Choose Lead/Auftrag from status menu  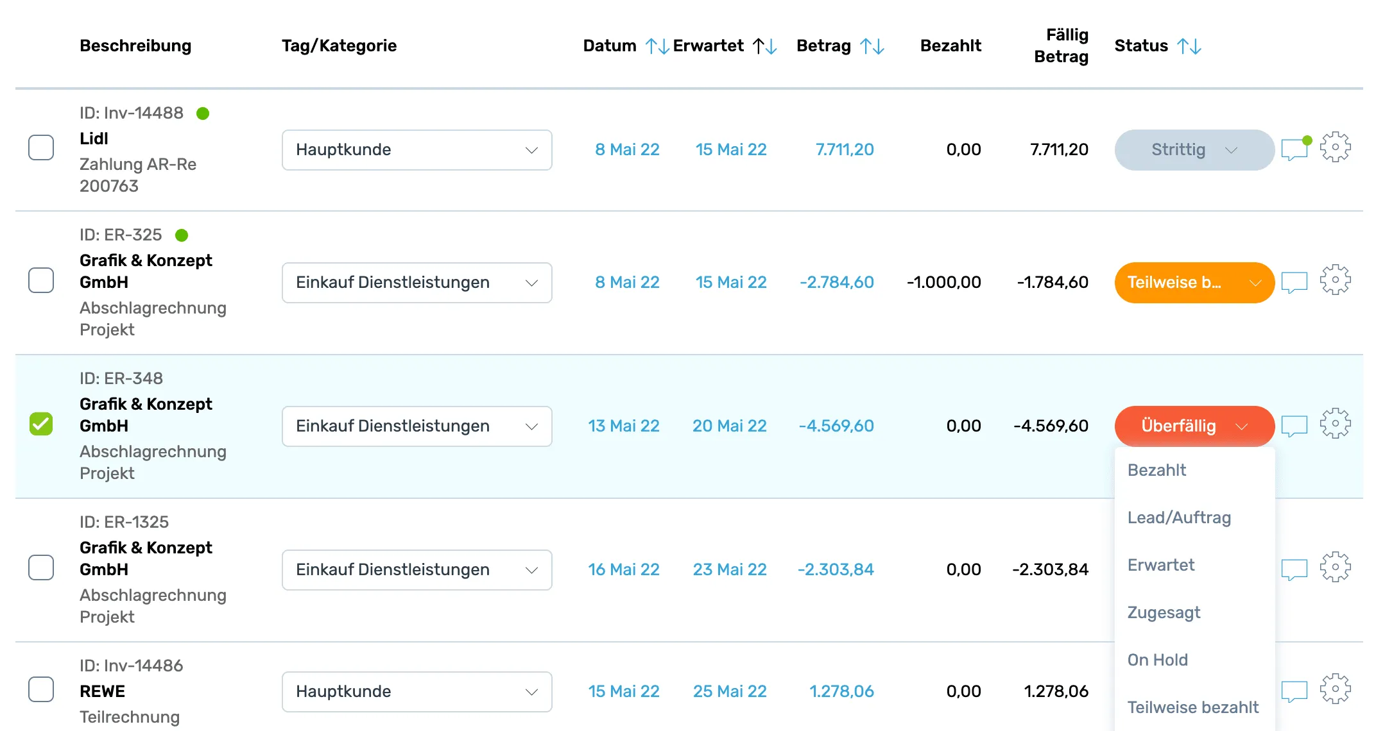click(x=1179, y=517)
